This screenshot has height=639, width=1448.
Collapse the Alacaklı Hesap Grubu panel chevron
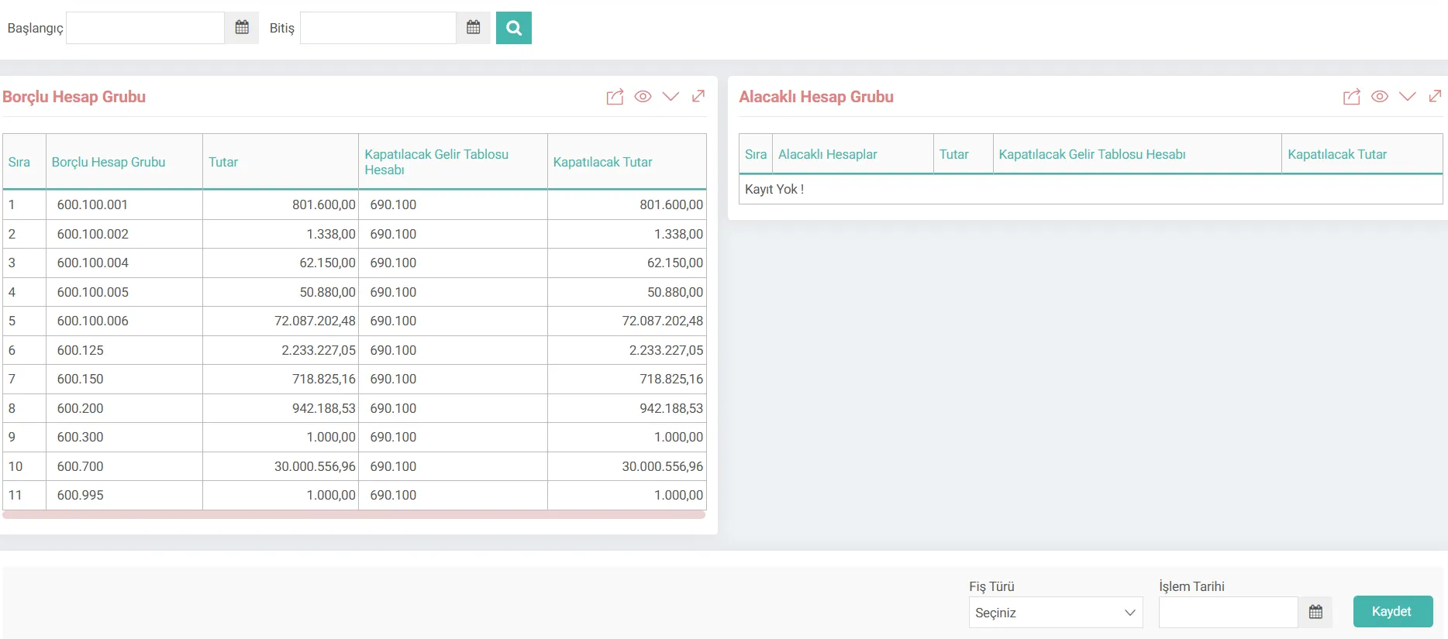1408,97
